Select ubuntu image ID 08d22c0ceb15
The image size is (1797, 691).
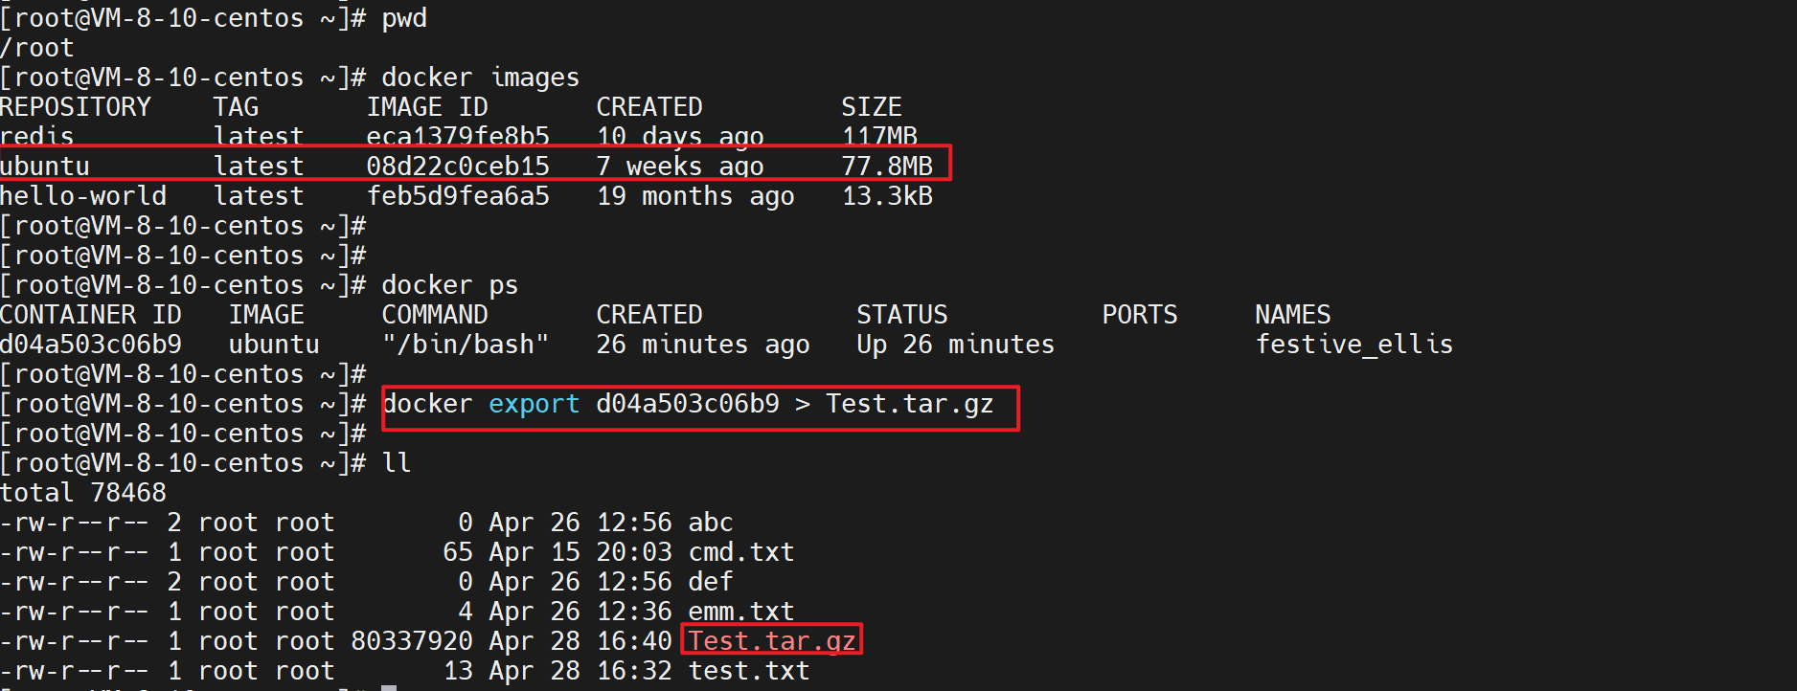coord(458,167)
